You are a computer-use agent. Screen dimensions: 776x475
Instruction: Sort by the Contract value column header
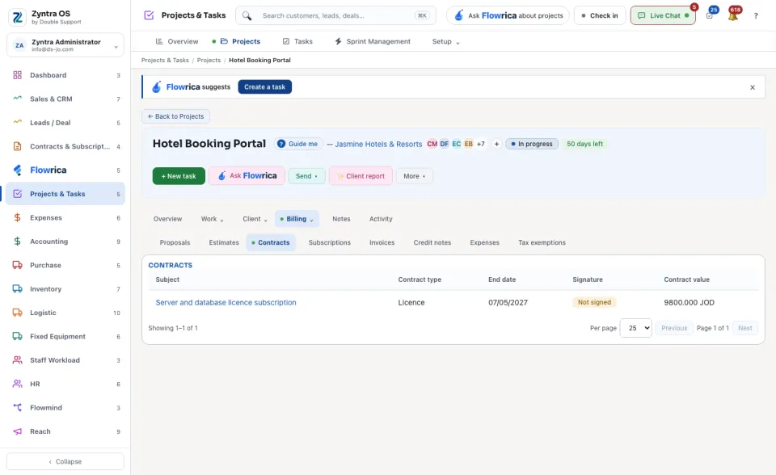pyautogui.click(x=686, y=280)
